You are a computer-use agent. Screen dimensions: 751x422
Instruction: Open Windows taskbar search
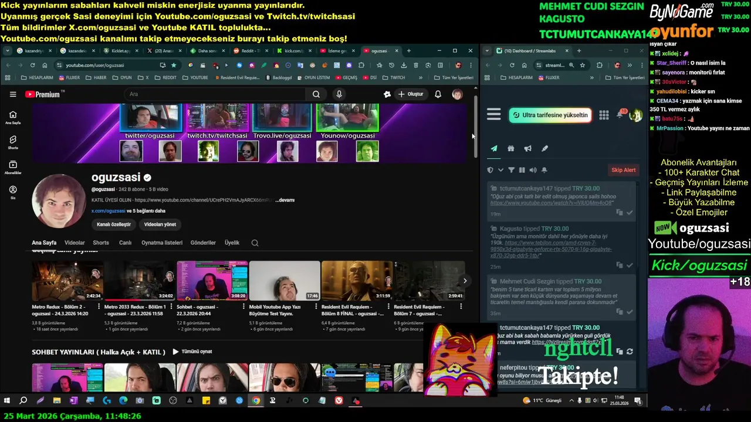(x=23, y=401)
